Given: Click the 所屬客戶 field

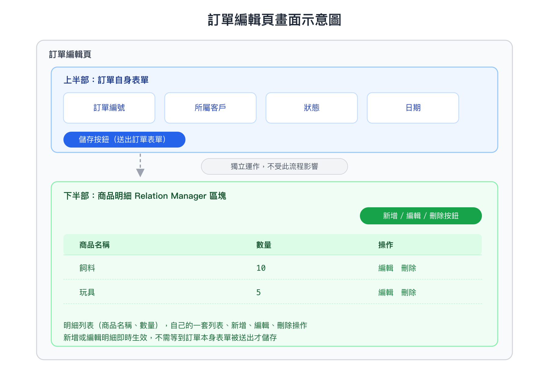Looking at the screenshot, I should pyautogui.click(x=210, y=108).
